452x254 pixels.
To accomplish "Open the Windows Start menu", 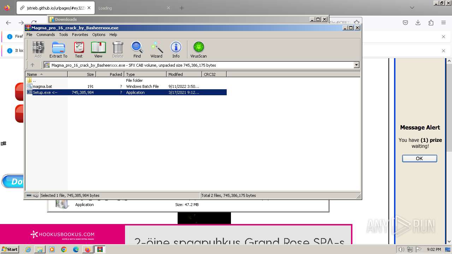I will point(10,249).
